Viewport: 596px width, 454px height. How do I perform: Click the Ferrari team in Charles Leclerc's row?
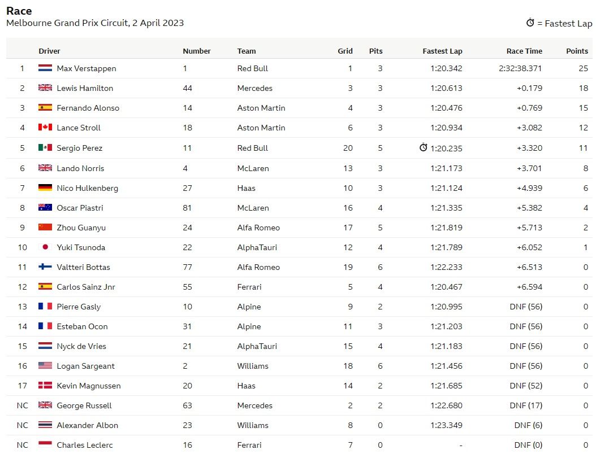pos(249,445)
